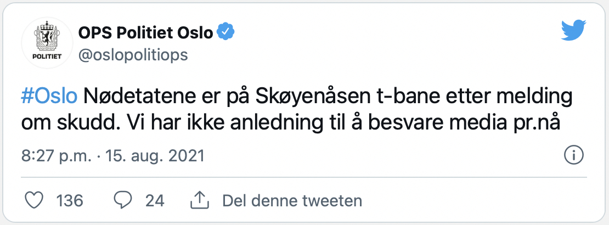Open the info circle icon

pos(574,156)
